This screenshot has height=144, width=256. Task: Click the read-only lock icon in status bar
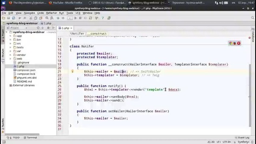[x=235, y=142]
